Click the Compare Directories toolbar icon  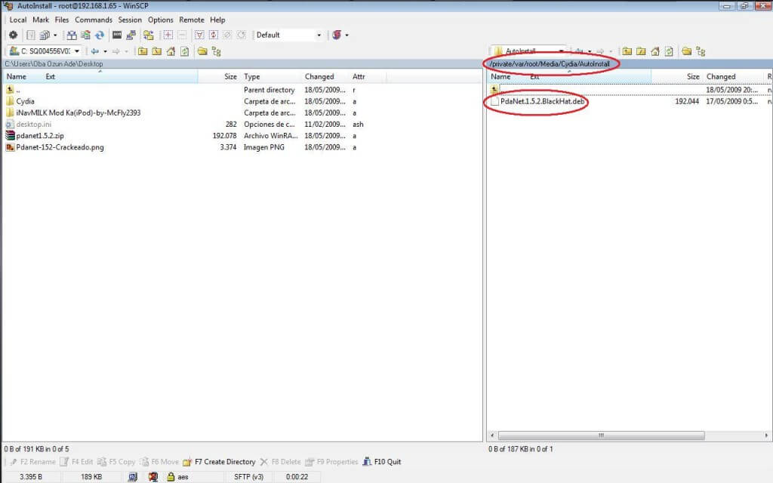(x=72, y=35)
